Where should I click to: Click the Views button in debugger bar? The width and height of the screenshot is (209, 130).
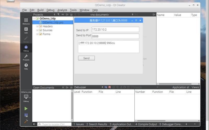pyautogui.click(x=195, y=87)
